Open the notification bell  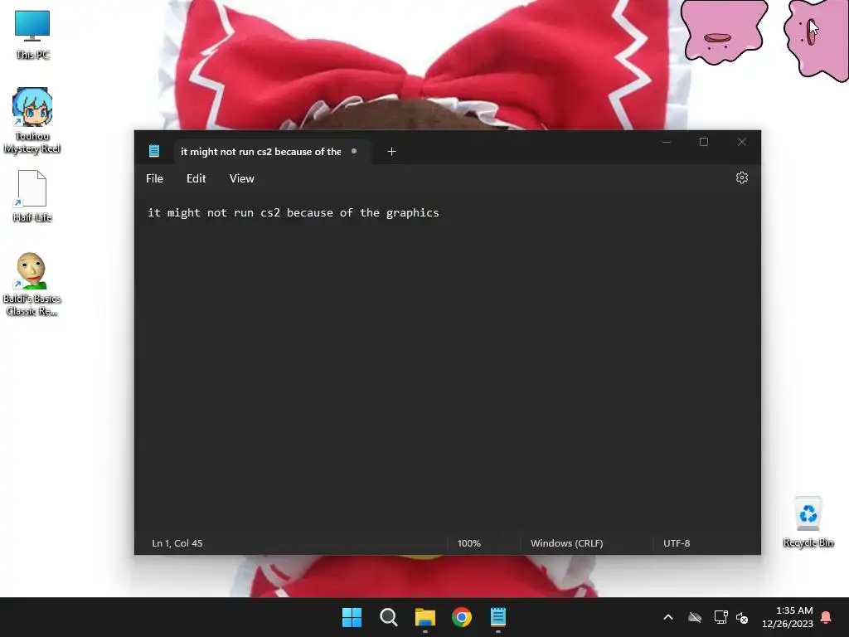coord(827,617)
